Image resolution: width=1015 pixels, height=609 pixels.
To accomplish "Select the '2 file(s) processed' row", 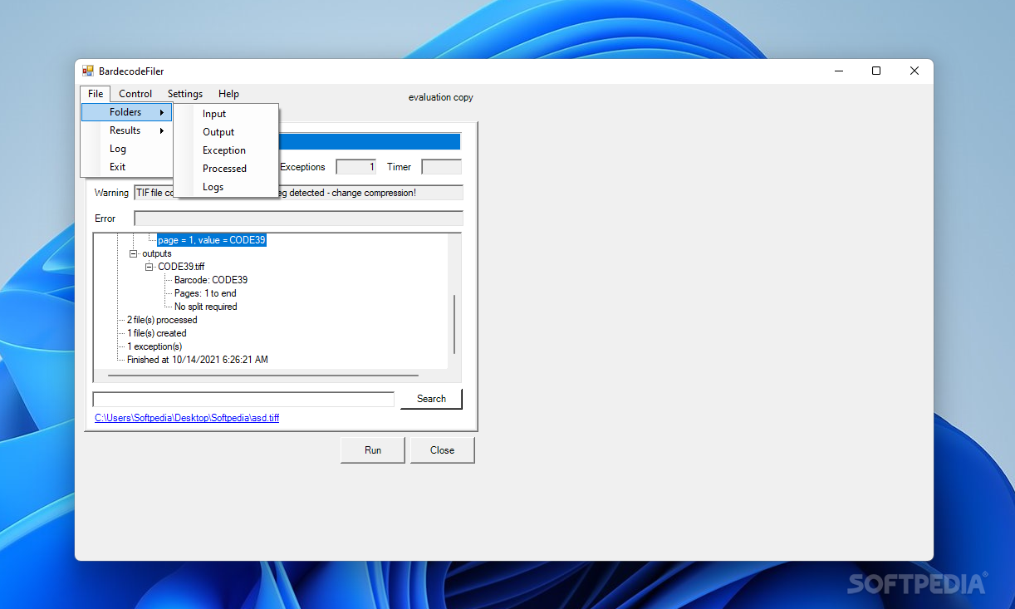I will pos(162,320).
